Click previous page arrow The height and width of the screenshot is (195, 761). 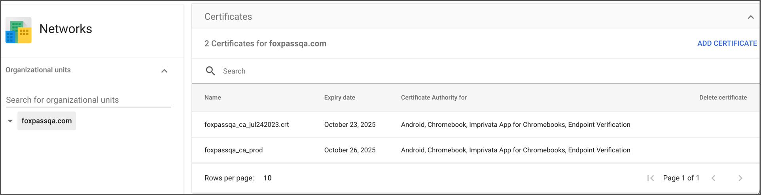[x=714, y=178]
